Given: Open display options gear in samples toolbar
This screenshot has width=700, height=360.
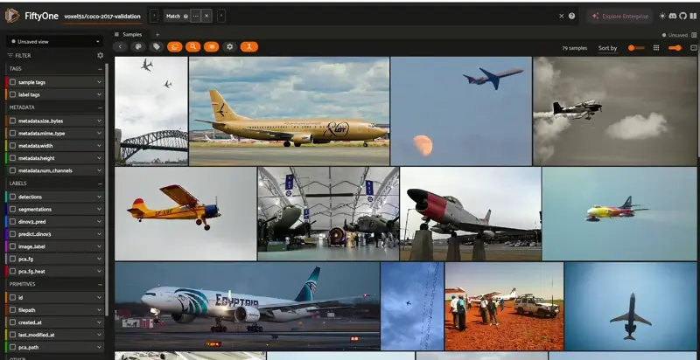Looking at the screenshot, I should click(229, 47).
